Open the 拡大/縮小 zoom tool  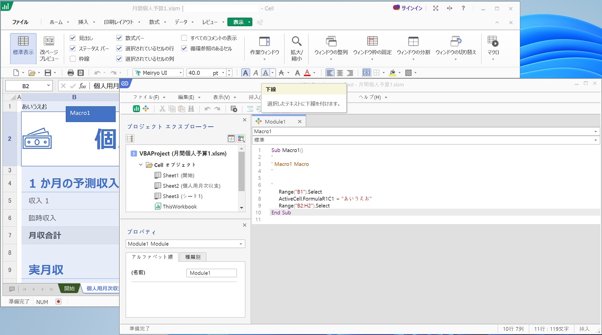296,49
